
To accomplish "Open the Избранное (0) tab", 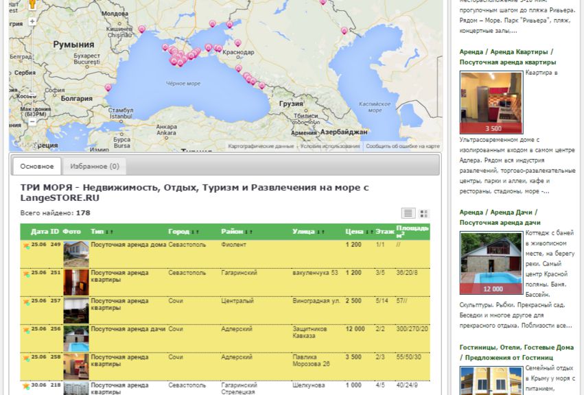I will [95, 167].
